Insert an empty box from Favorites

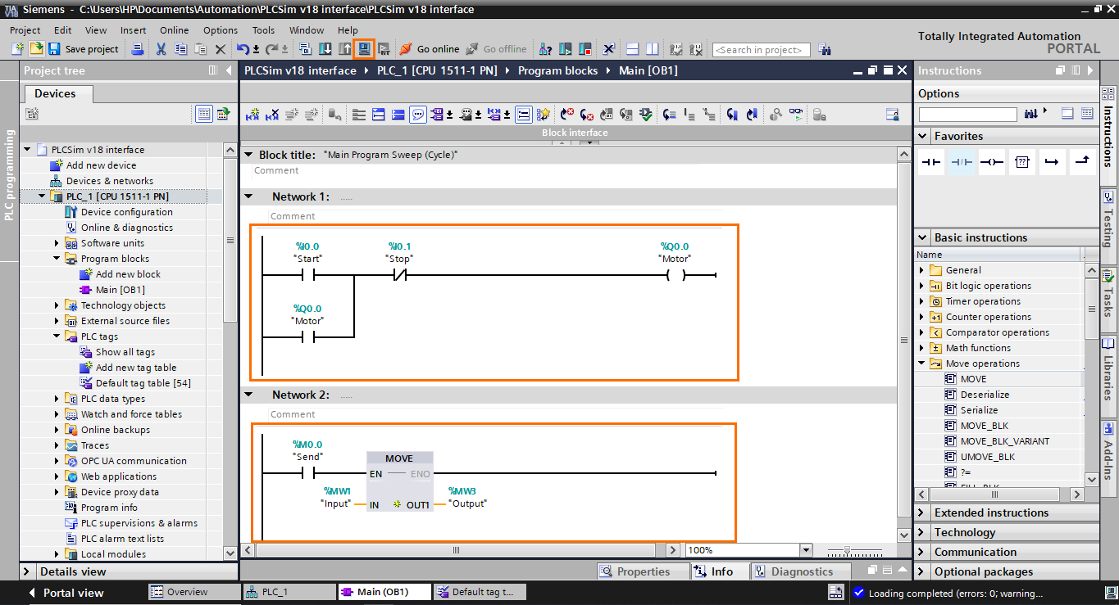point(1021,162)
